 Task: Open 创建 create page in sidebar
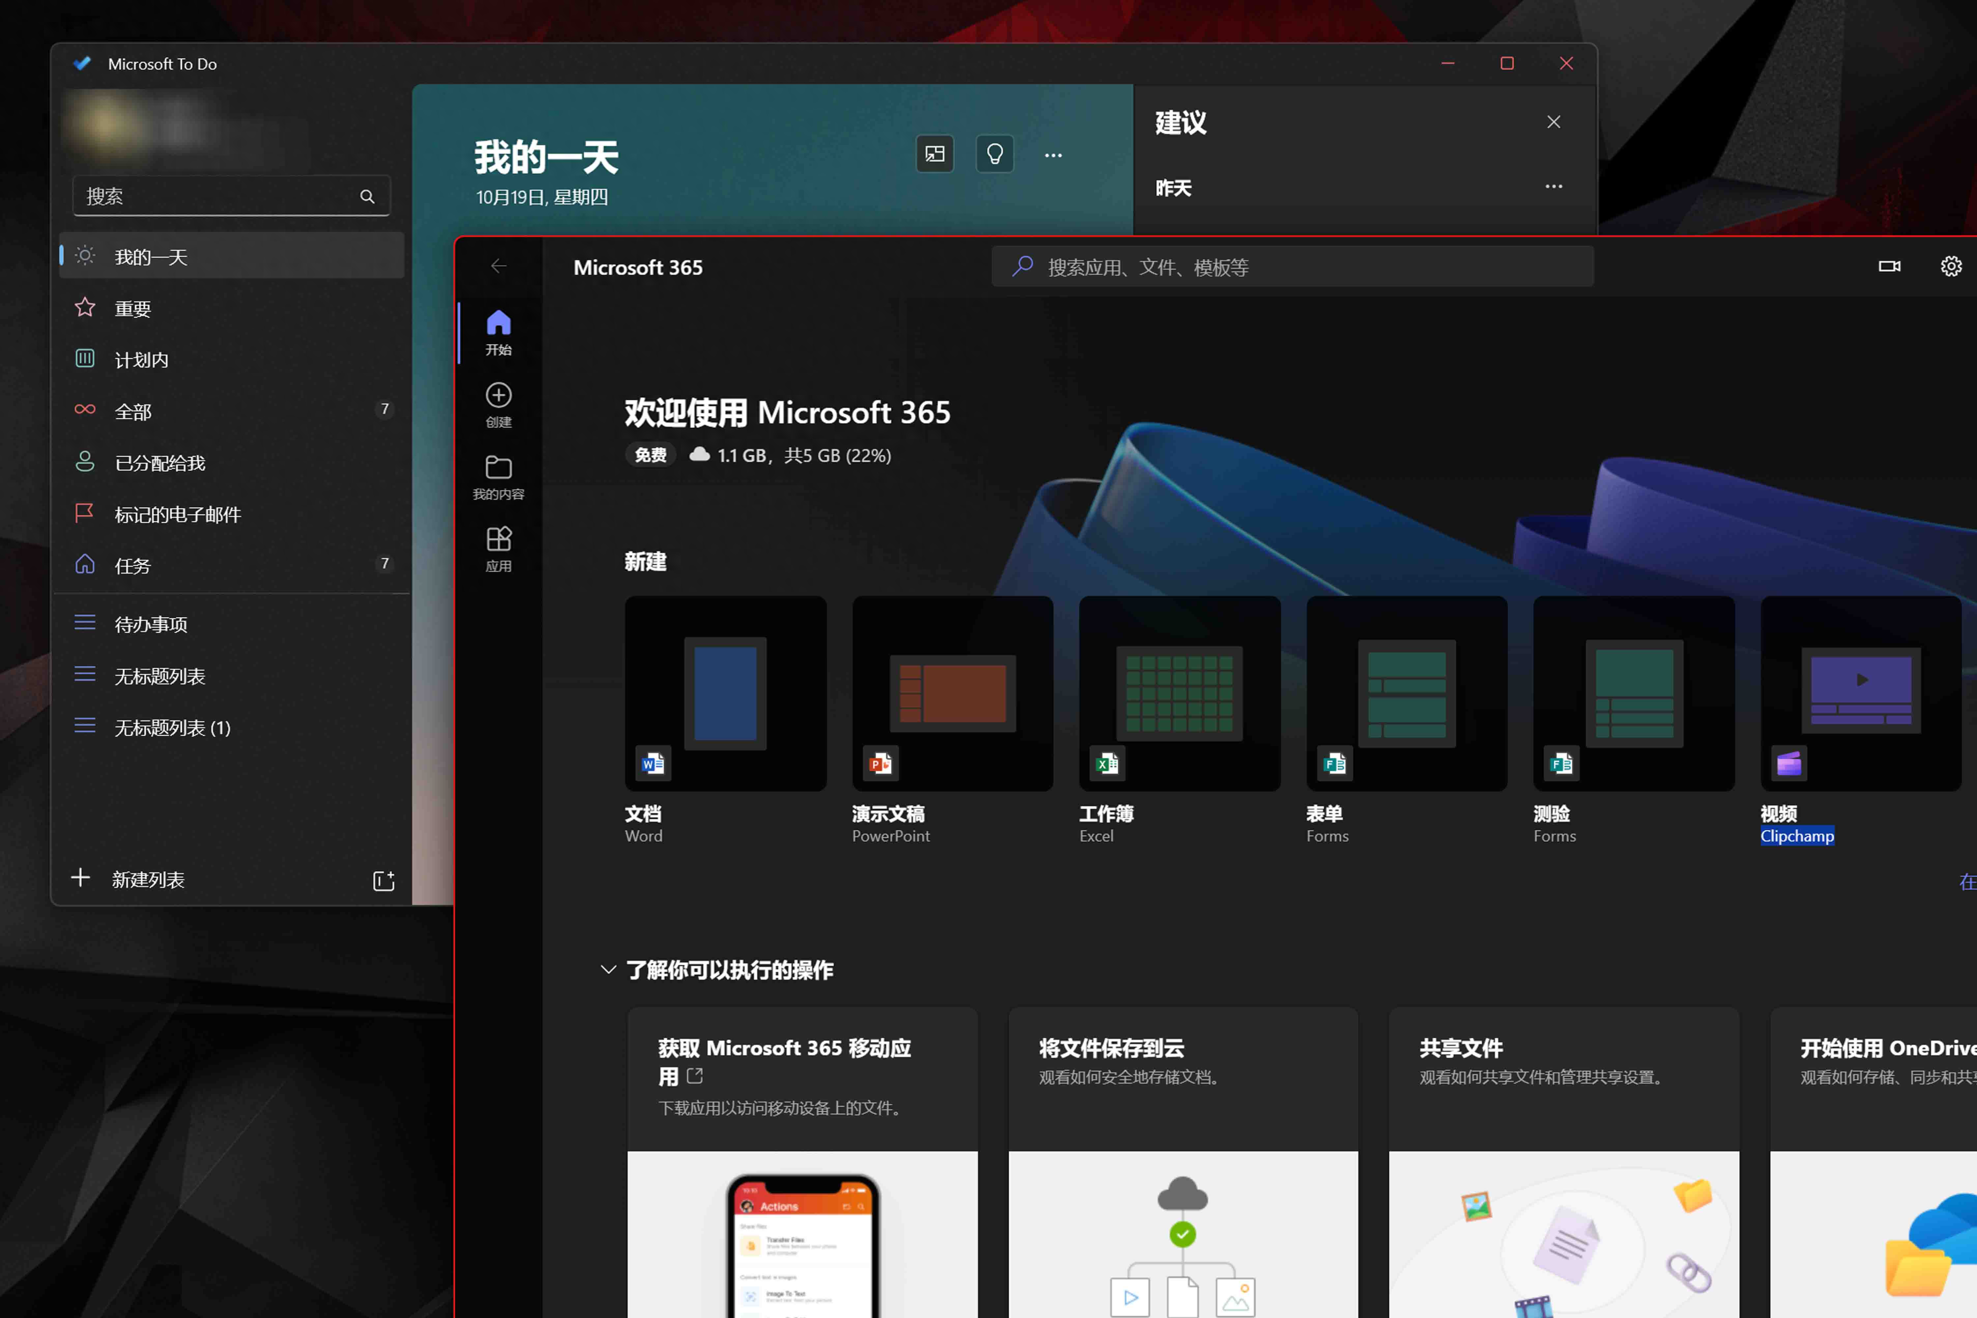click(x=498, y=405)
